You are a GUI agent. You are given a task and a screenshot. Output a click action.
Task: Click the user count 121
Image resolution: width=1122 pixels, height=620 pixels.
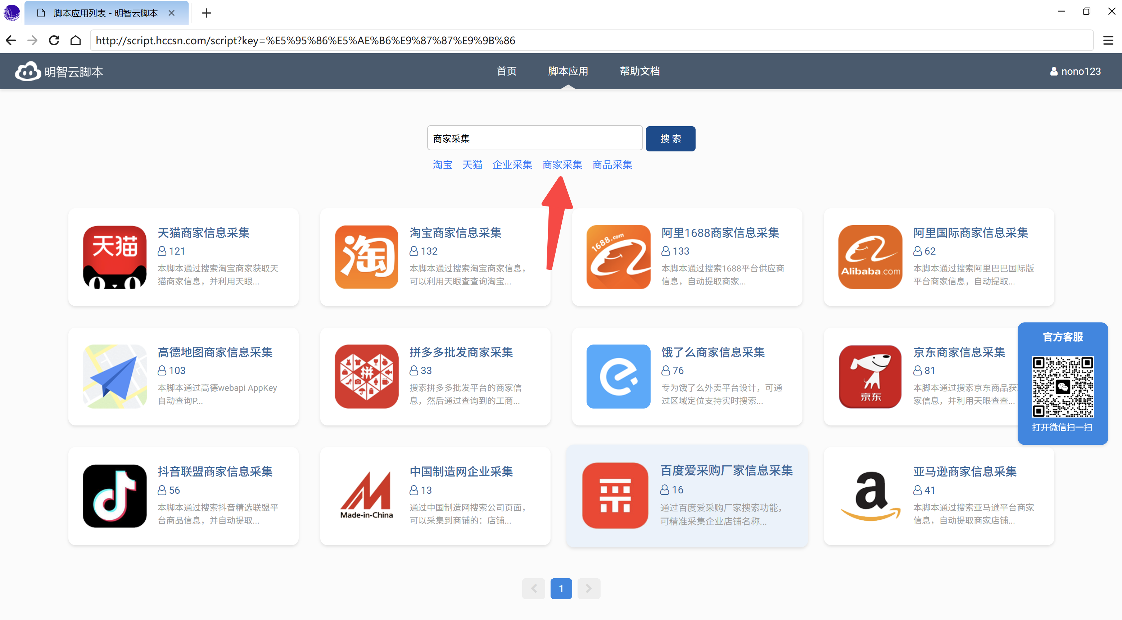[x=177, y=251]
